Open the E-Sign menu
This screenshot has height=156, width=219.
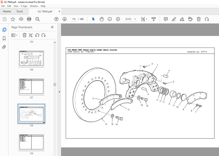[24, 6]
